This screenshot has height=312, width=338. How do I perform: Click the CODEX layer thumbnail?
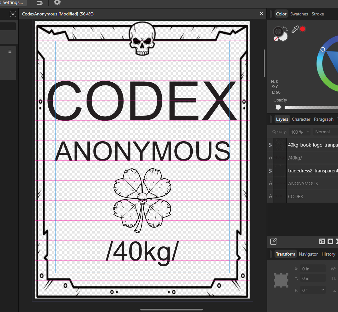click(x=280, y=197)
